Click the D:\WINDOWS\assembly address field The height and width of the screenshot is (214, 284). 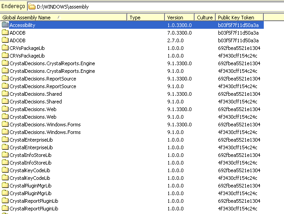click(156, 7)
